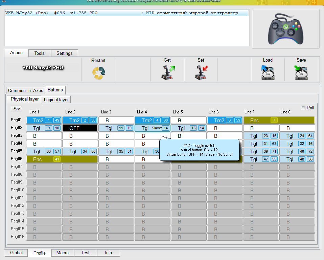Select the Tm2 2 58 cell
The image size is (324, 260).
80,121
